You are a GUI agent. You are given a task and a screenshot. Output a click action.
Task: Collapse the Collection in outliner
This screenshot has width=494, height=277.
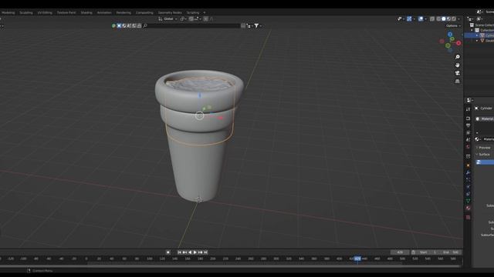point(472,30)
